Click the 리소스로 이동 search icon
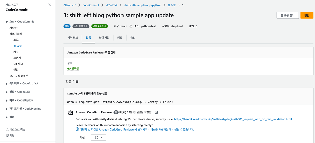The image size is (315, 143). (x=7, y=129)
